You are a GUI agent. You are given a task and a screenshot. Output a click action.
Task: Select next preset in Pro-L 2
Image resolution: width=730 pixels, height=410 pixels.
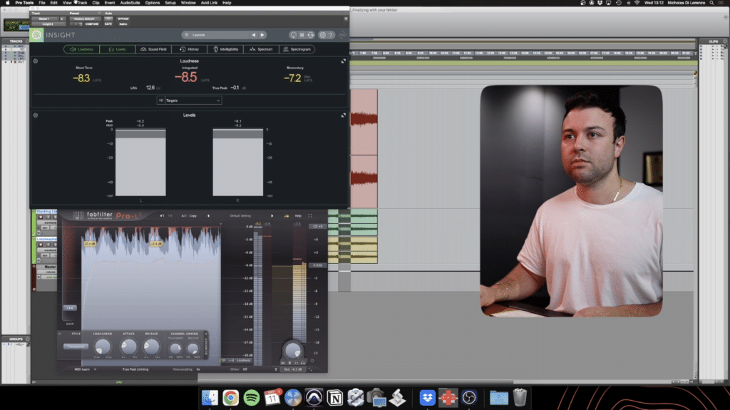272,216
